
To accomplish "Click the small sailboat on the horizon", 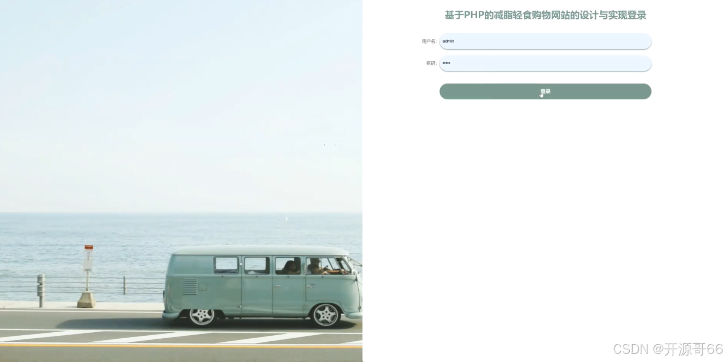I will (286, 218).
